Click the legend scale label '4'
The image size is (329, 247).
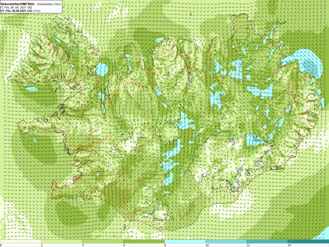[83, 245]
